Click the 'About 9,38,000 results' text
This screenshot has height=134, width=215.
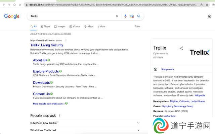[51, 34]
